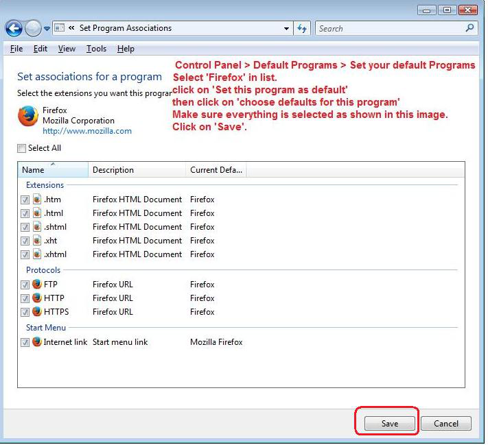Uncheck the .xht extension checkbox
488x445 pixels.
tap(25, 241)
